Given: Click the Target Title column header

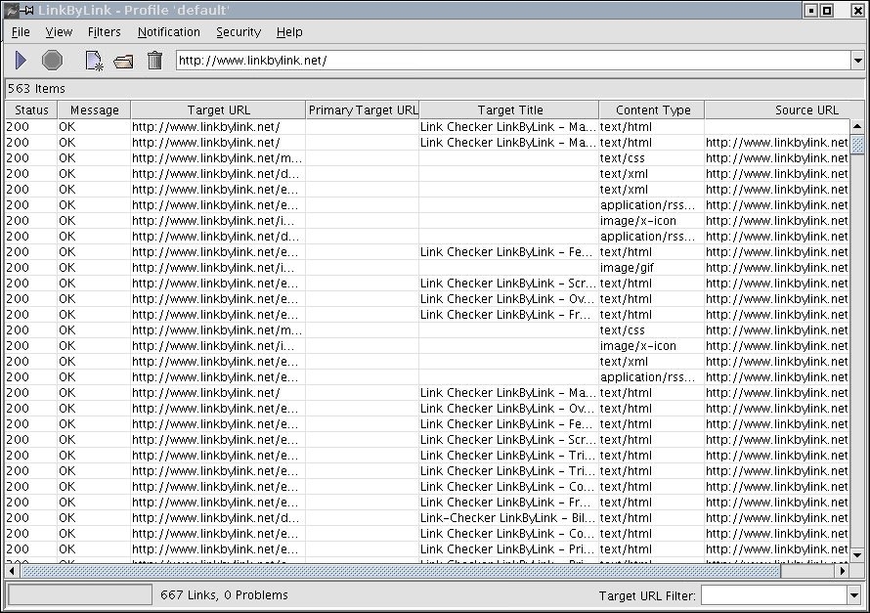Looking at the screenshot, I should [x=509, y=109].
